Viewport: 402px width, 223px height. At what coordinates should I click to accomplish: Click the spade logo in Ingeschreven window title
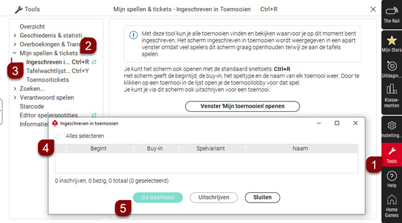click(55, 124)
